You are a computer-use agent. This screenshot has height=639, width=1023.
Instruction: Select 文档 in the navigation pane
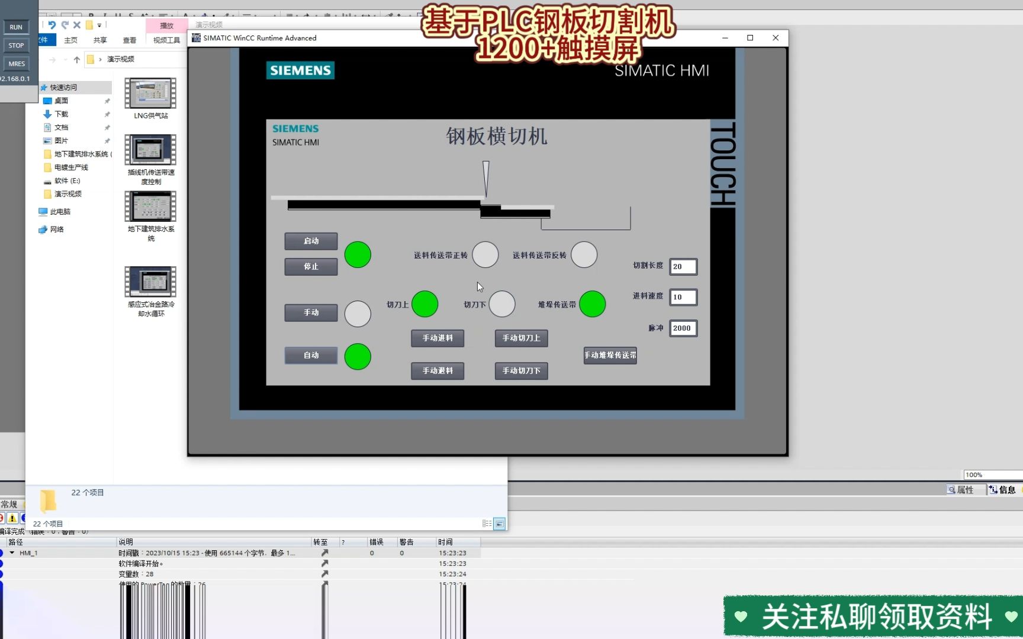pyautogui.click(x=61, y=128)
